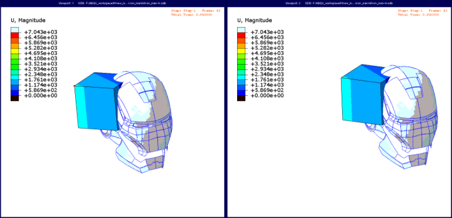The image size is (452, 218).
Task: Click legend value +1.761e+03 in Viewport 1
Action: [41, 79]
